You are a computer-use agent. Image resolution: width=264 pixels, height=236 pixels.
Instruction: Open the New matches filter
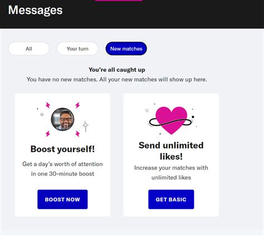(x=126, y=48)
